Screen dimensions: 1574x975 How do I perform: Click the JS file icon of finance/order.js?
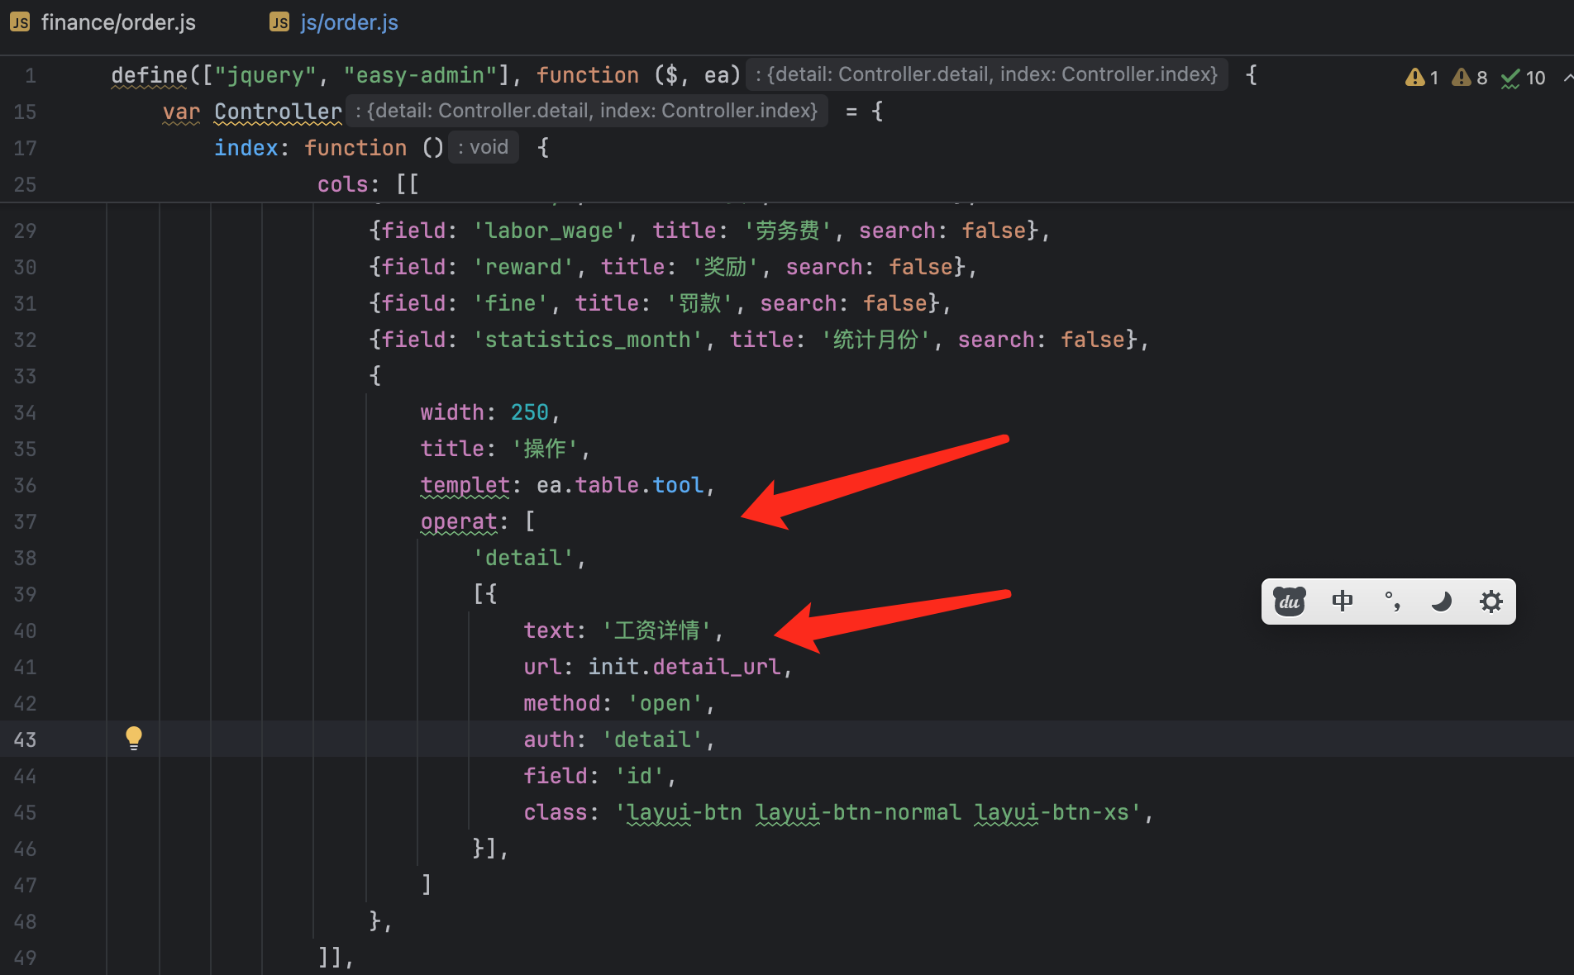[20, 22]
